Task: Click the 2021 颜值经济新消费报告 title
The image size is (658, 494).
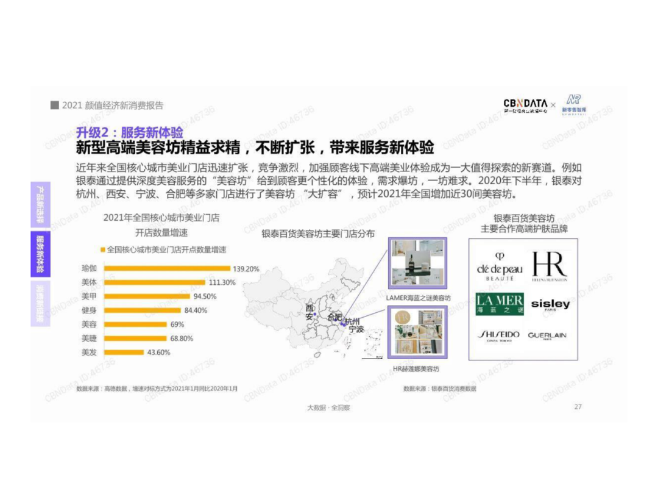Action: pos(113,106)
